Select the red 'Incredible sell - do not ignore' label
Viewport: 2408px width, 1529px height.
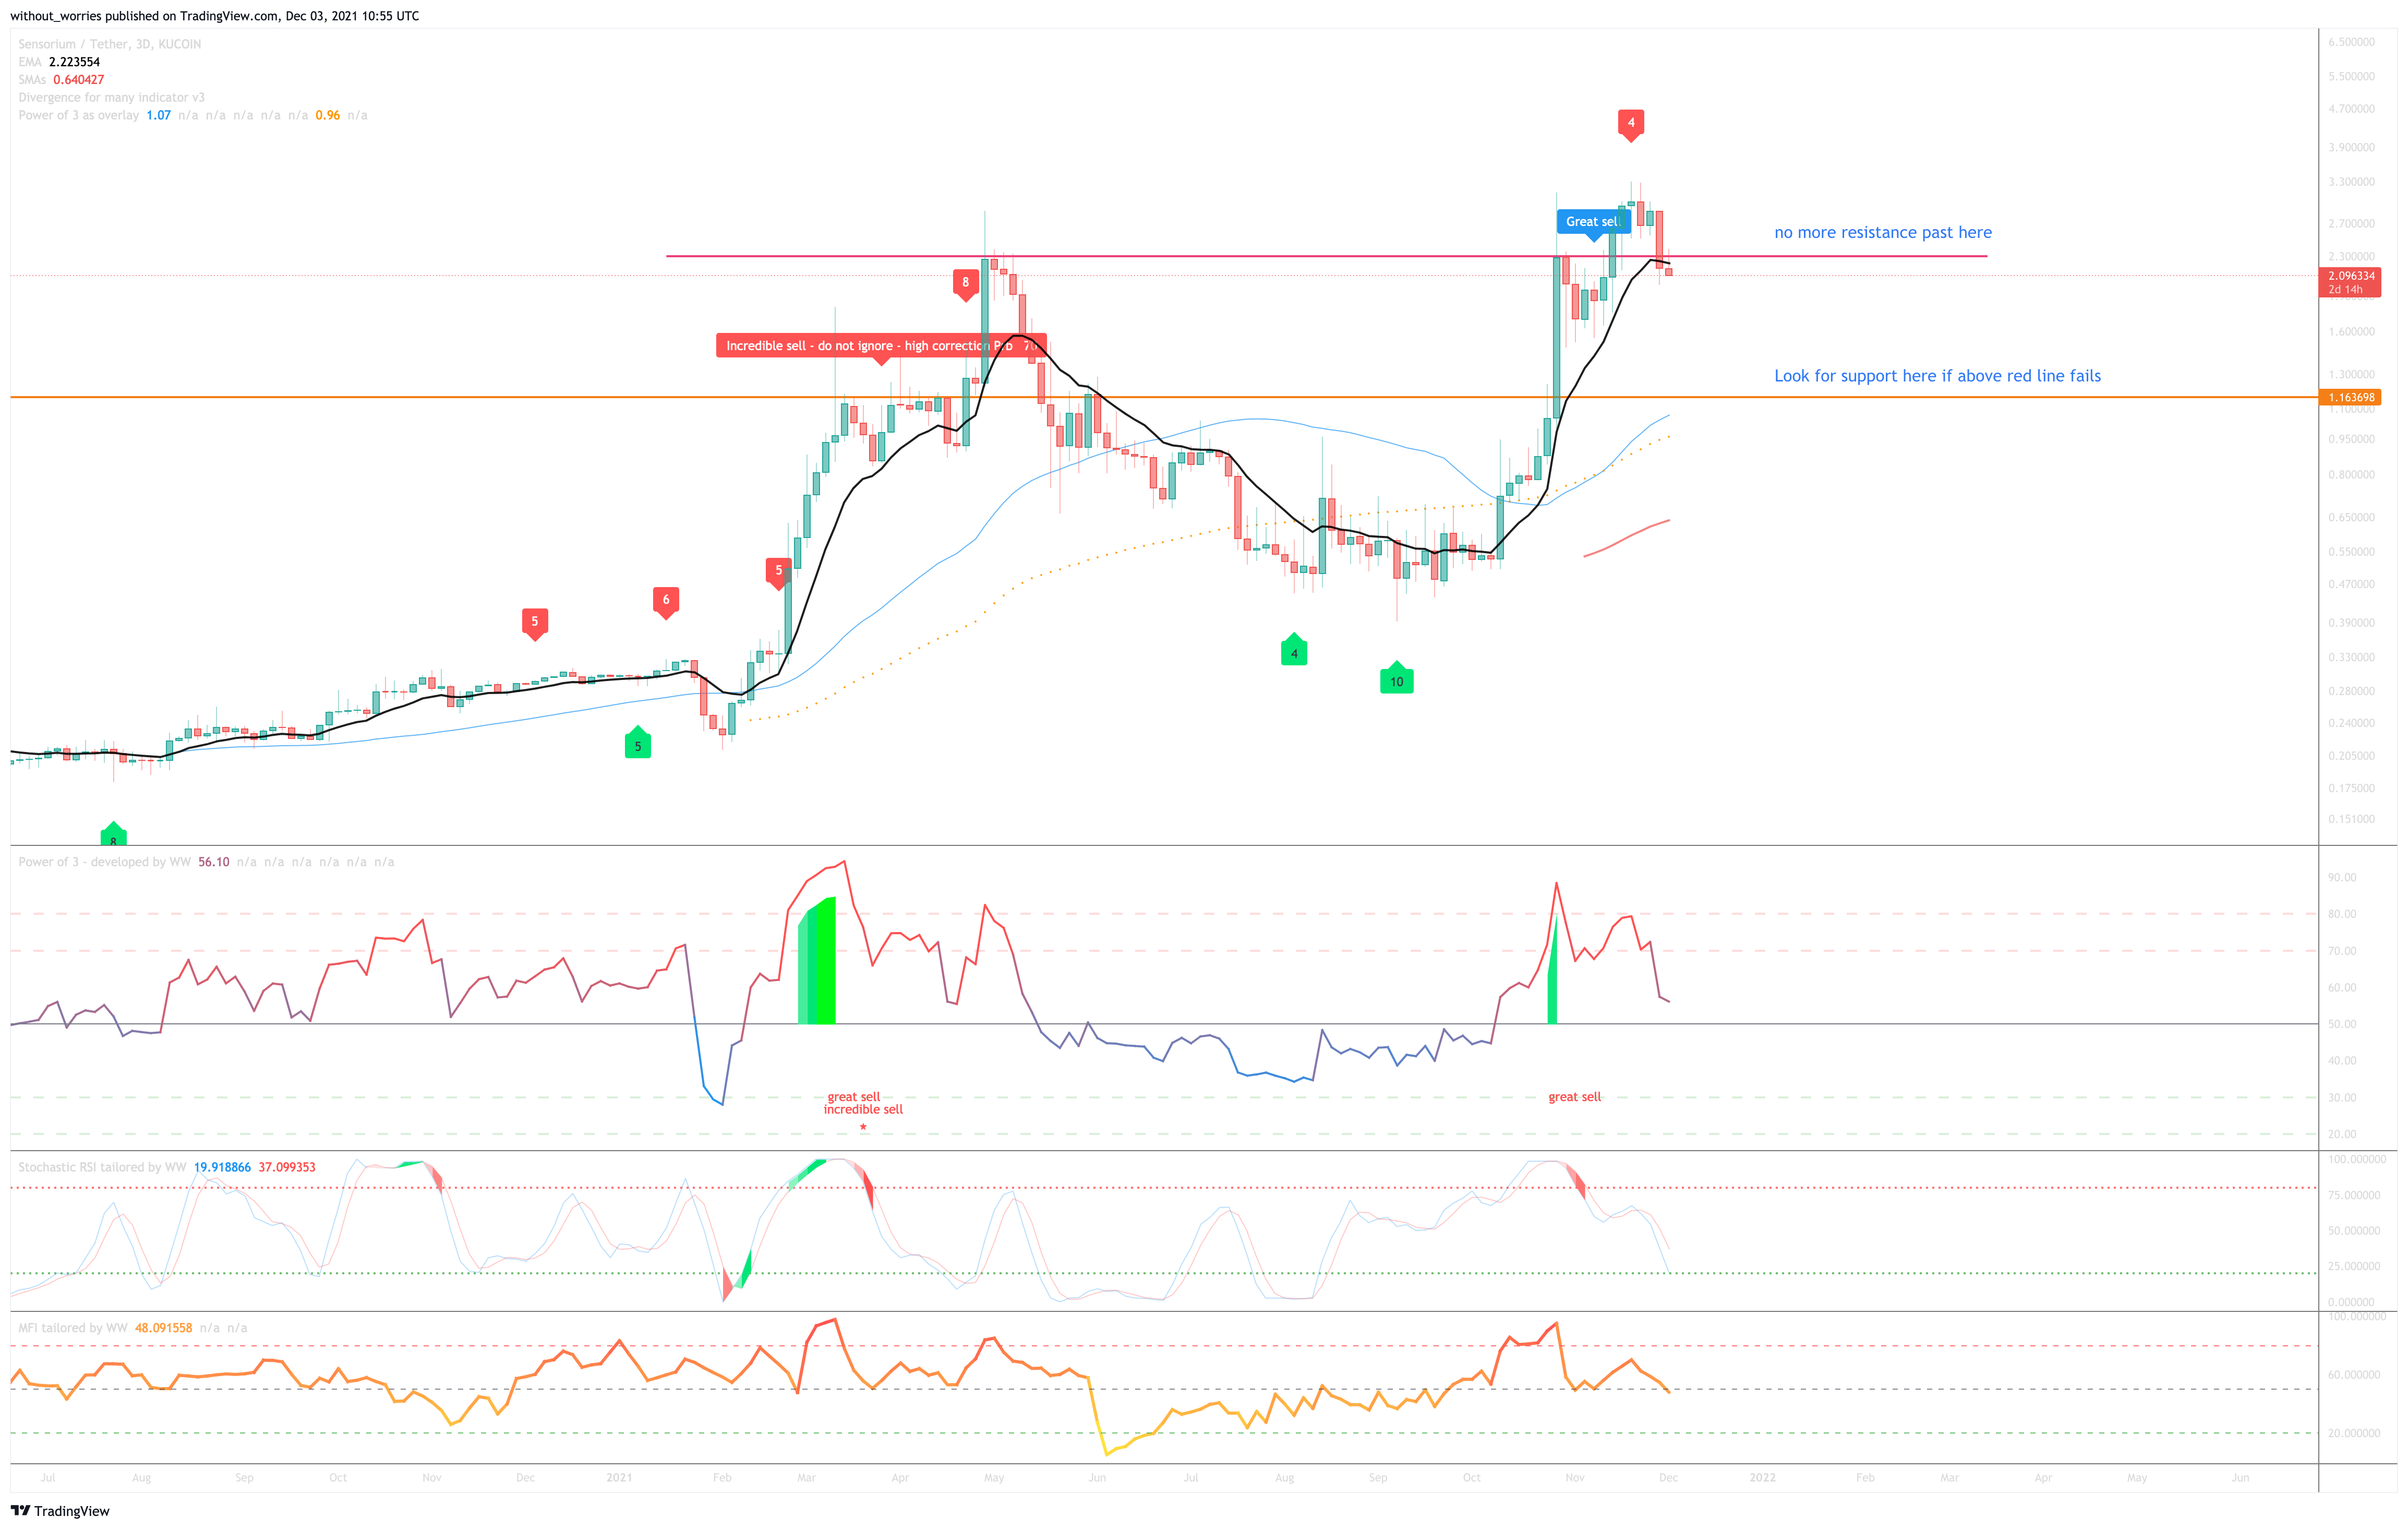[881, 346]
